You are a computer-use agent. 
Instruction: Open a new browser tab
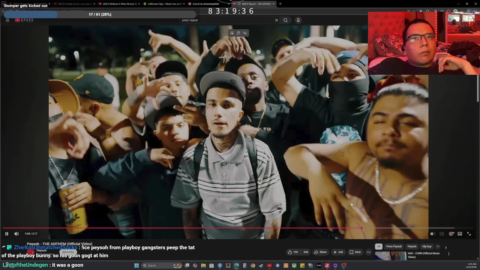[280, 4]
